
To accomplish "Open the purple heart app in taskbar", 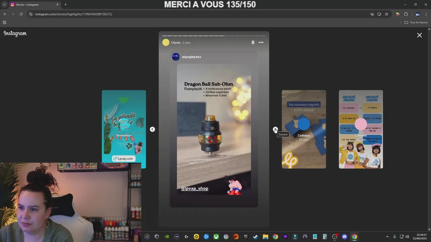I will (285, 237).
